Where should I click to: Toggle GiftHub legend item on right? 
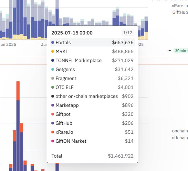coord(180,12)
